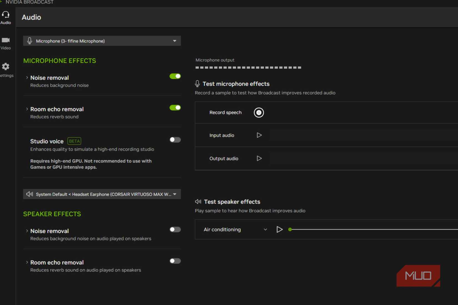Open Settings gear in sidebar
Viewport: 458px width, 305px height.
(x=6, y=70)
